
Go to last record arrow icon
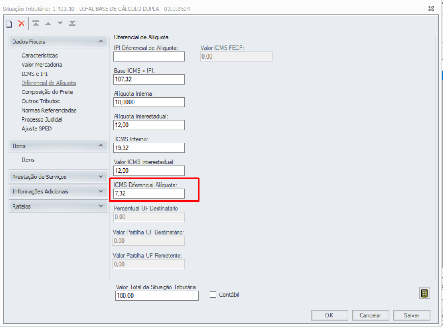(x=72, y=23)
